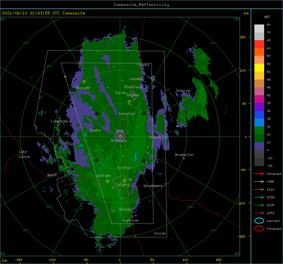Screen dimensions: 283x264
Task: Click the RockyMH label
Action: click(83, 88)
